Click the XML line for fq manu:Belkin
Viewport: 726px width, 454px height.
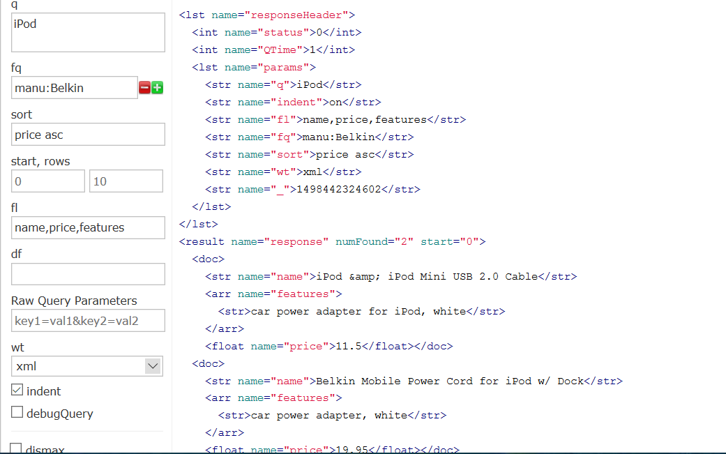pos(310,137)
